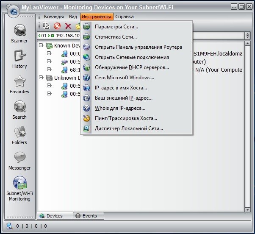Viewport: 255px width, 234px height.
Task: Click the icon beside Диспетчер Локальной Сети
Action: point(86,128)
